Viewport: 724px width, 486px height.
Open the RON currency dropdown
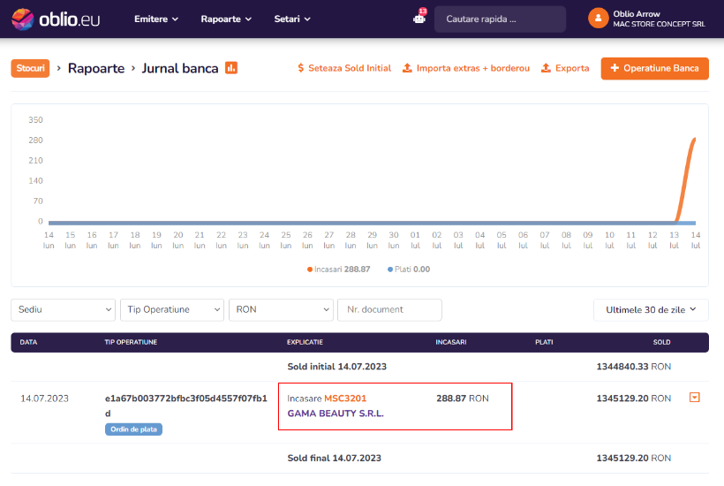pos(281,310)
